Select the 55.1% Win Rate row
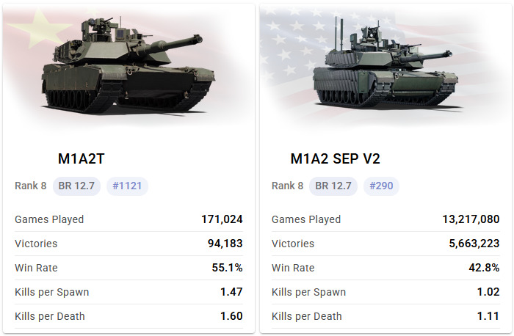The image size is (514, 336). 128,268
